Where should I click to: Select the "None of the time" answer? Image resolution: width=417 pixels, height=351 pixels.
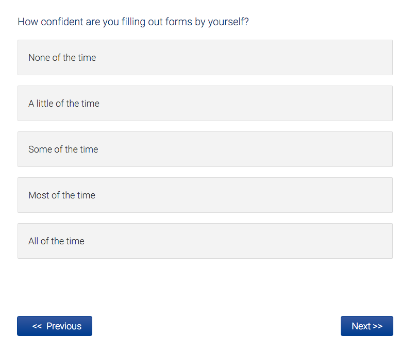(205, 58)
